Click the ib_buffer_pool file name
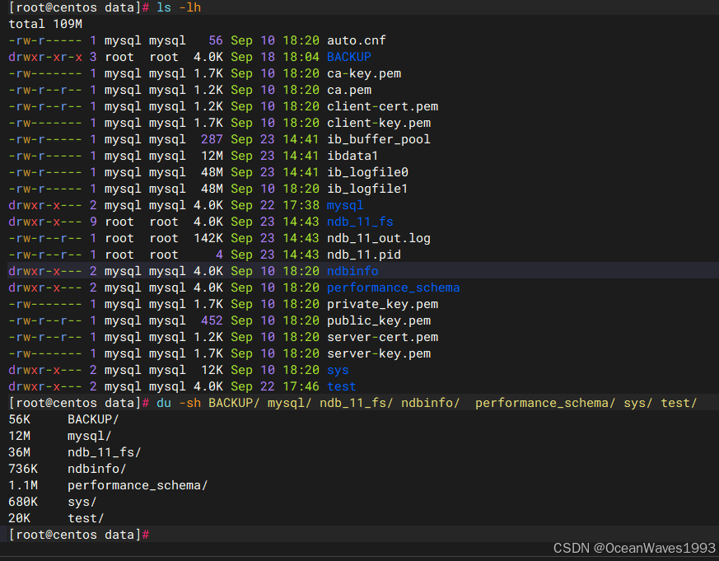This screenshot has height=561, width=719. 379,139
